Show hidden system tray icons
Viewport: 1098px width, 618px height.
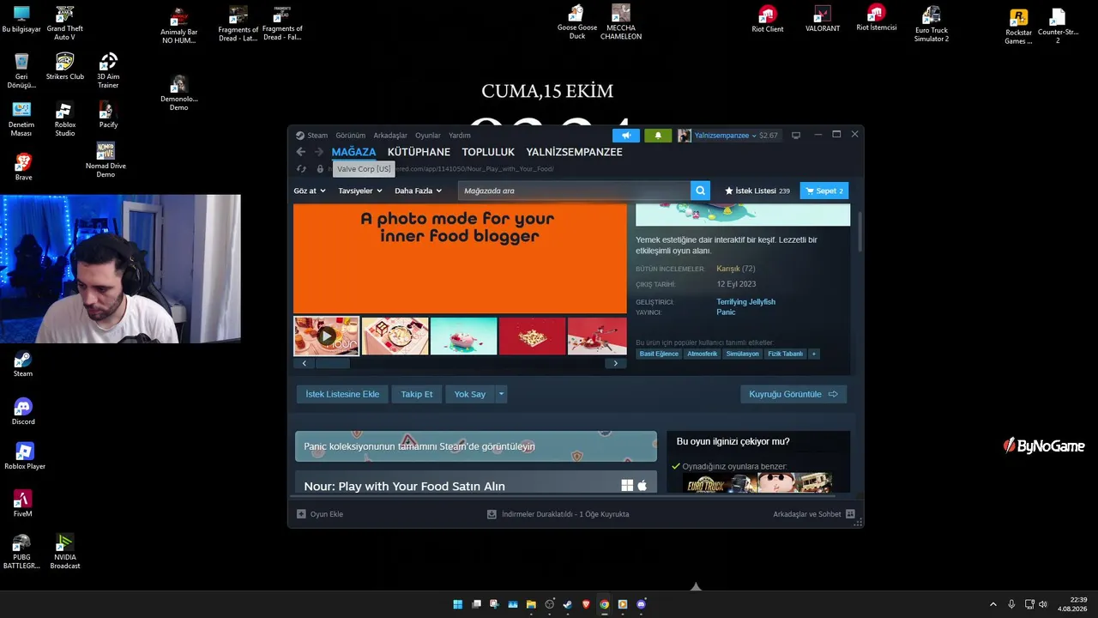(993, 604)
